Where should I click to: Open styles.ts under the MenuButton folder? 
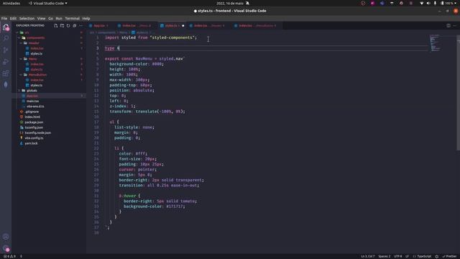click(37, 85)
